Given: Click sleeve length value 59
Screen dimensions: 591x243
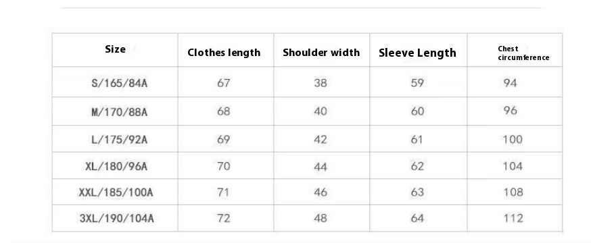Looking at the screenshot, I should coord(417,83).
